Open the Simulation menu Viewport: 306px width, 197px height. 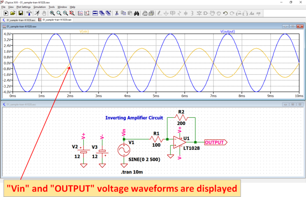coord(39,7)
